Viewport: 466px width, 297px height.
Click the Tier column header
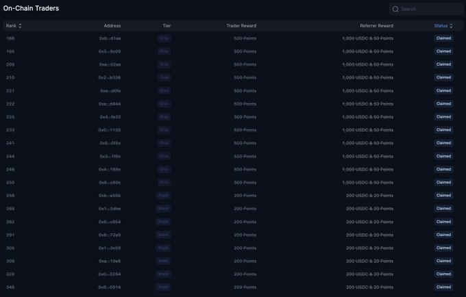click(167, 26)
